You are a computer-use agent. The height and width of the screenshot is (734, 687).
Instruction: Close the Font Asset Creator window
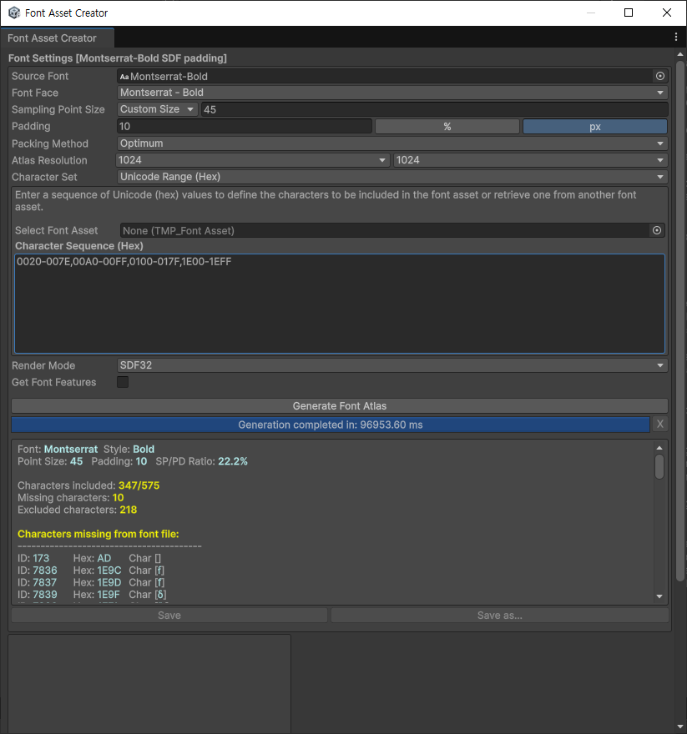point(667,13)
